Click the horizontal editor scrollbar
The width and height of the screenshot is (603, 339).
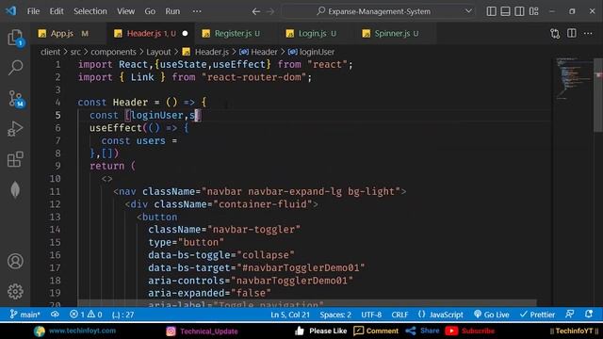point(307,303)
